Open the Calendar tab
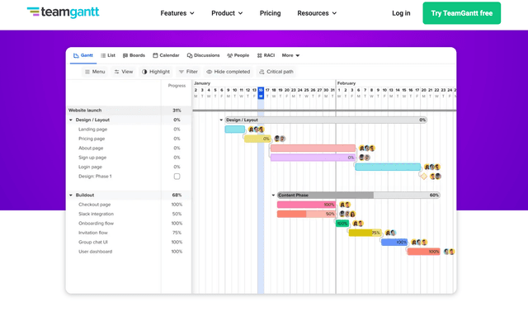 click(166, 55)
